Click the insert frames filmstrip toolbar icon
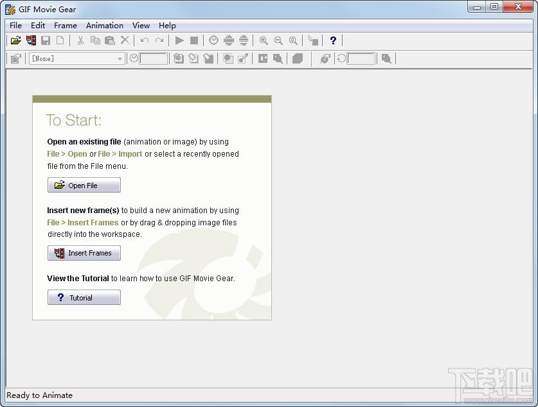The image size is (538, 407). click(x=31, y=40)
